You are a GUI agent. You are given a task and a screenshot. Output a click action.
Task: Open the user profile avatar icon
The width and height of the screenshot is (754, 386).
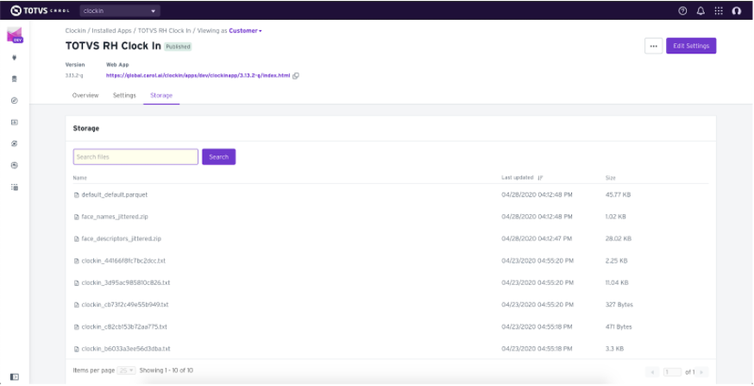click(x=736, y=11)
